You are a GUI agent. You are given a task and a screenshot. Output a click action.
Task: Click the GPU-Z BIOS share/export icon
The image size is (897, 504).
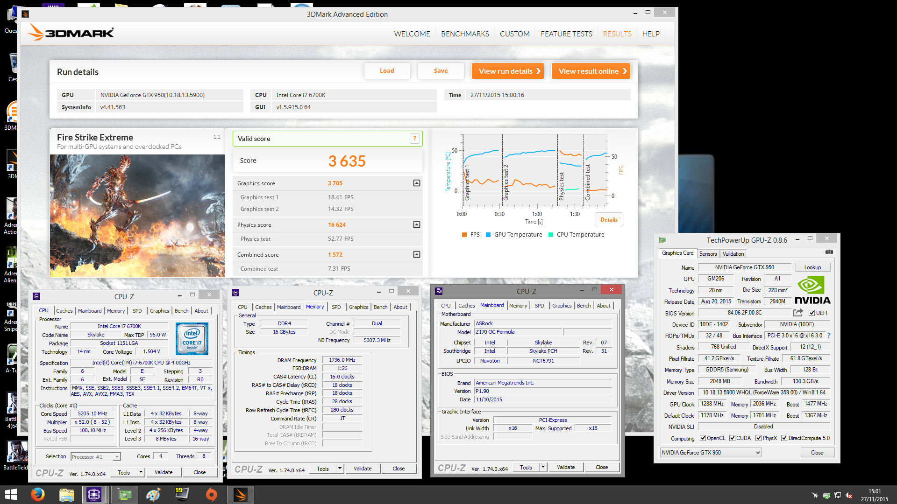point(798,313)
